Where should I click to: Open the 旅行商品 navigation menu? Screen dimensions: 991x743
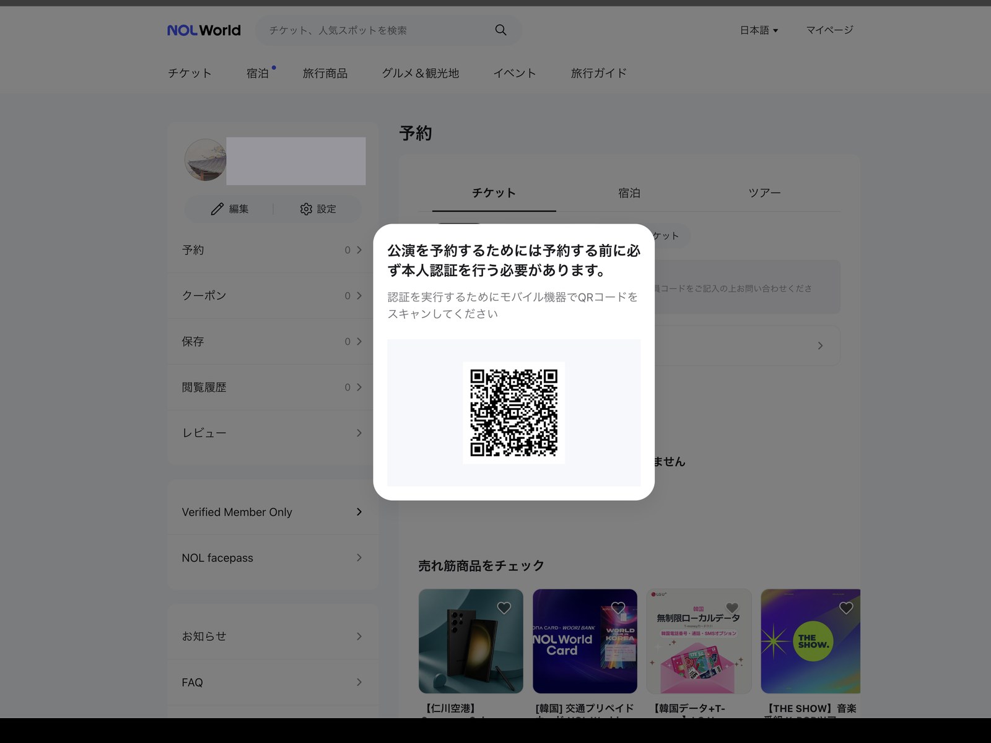coord(325,73)
